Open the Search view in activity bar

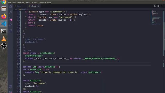coord(10,13)
